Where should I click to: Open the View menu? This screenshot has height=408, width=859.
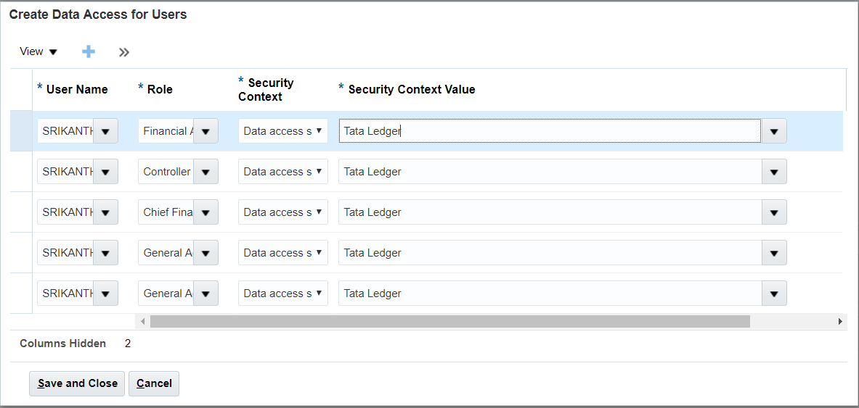[38, 51]
